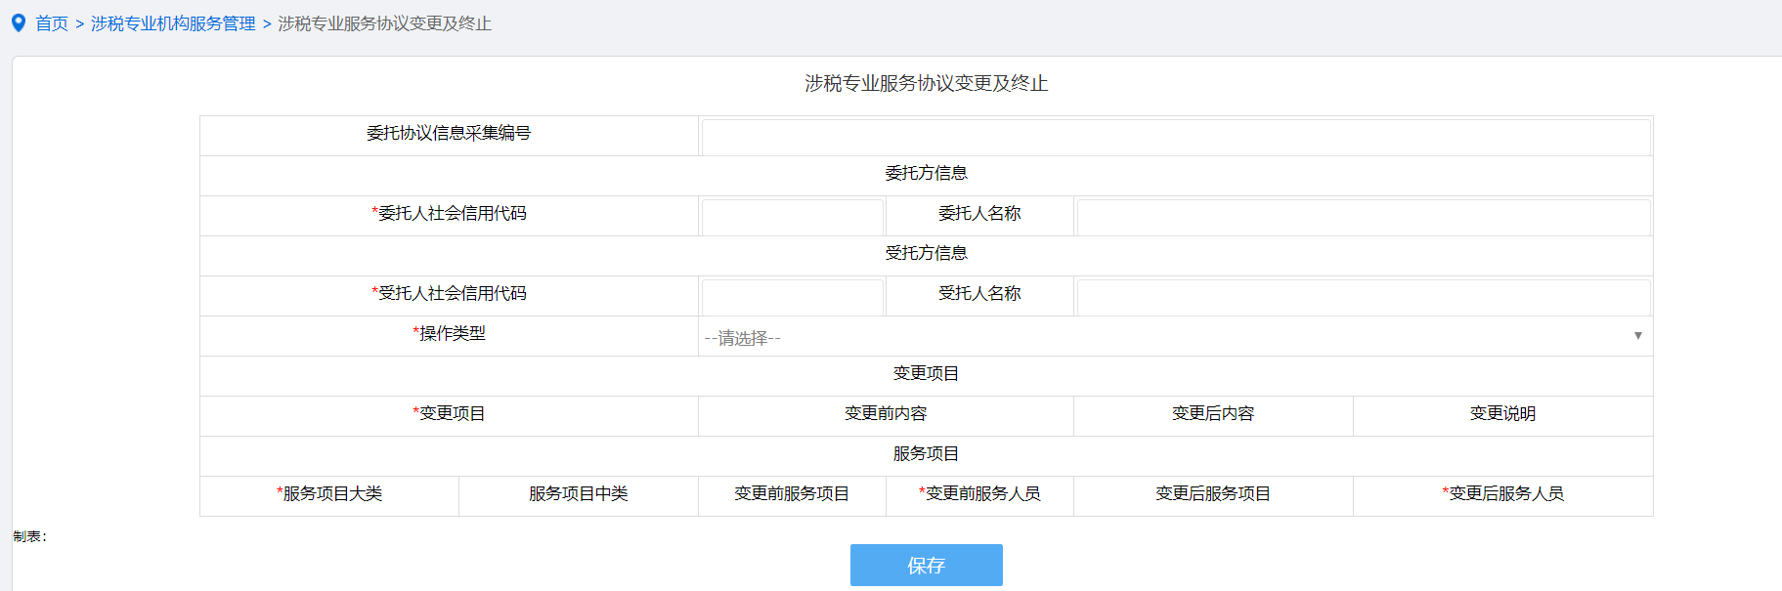Select the 变更后内容 column header
This screenshot has height=591, width=1782.
(1213, 414)
